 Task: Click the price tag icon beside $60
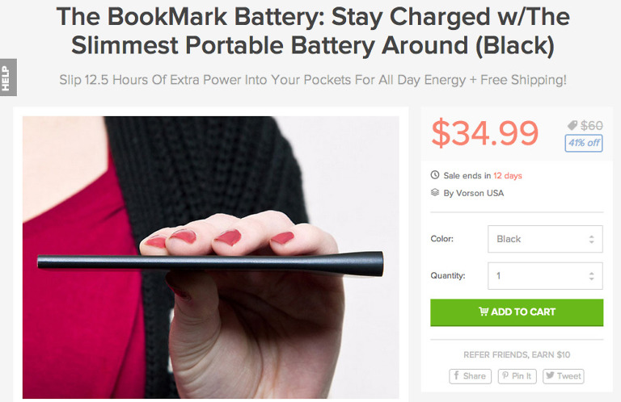click(x=572, y=126)
